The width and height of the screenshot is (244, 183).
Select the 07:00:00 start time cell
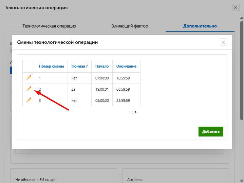click(x=102, y=78)
